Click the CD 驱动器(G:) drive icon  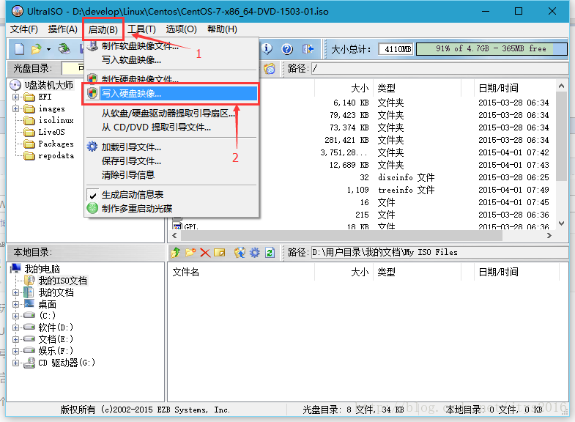tap(29, 363)
